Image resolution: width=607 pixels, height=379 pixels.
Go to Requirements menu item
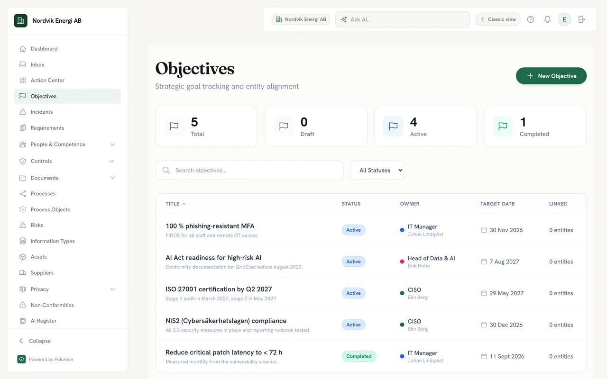[x=67, y=128]
